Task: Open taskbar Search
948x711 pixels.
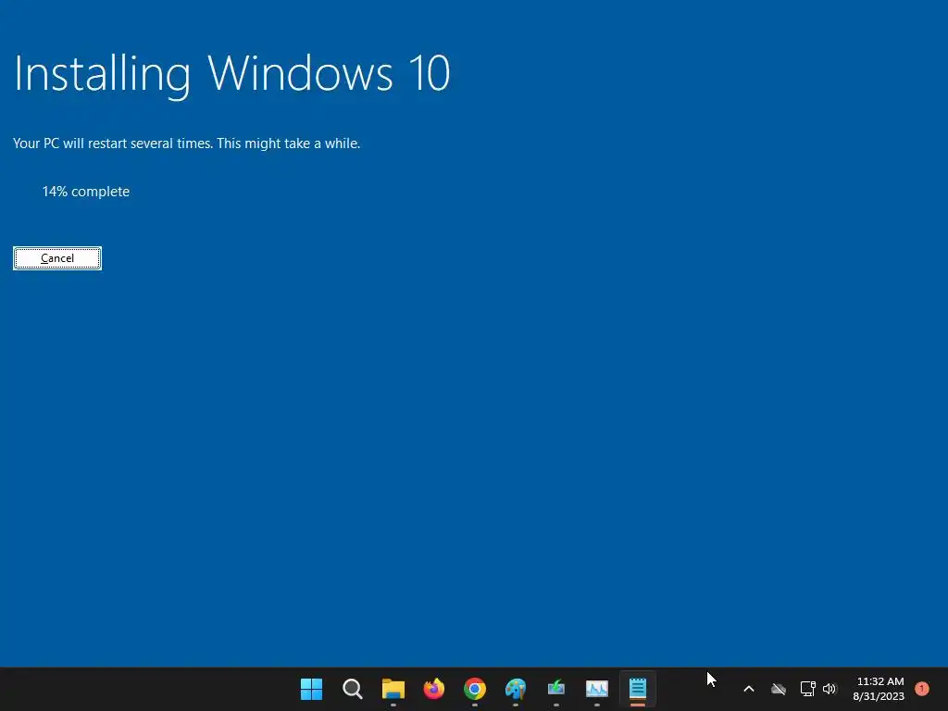Action: [353, 689]
